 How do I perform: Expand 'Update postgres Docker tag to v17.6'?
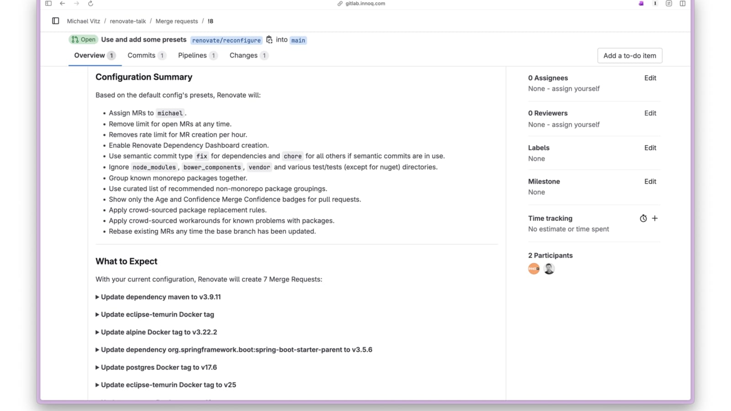(156, 367)
